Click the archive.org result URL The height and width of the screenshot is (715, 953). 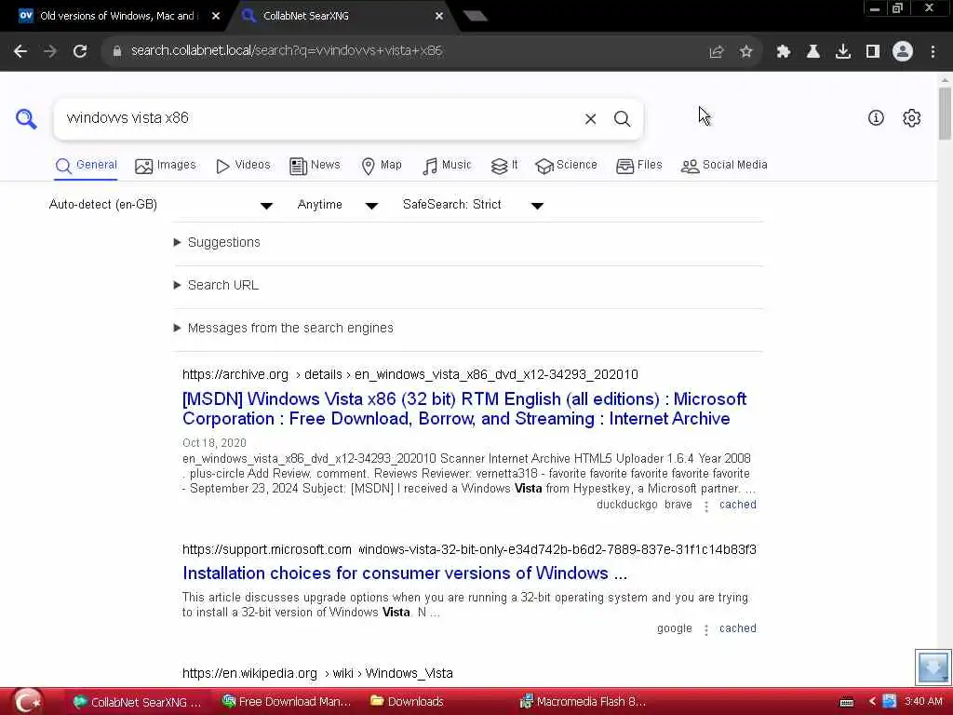410,374
